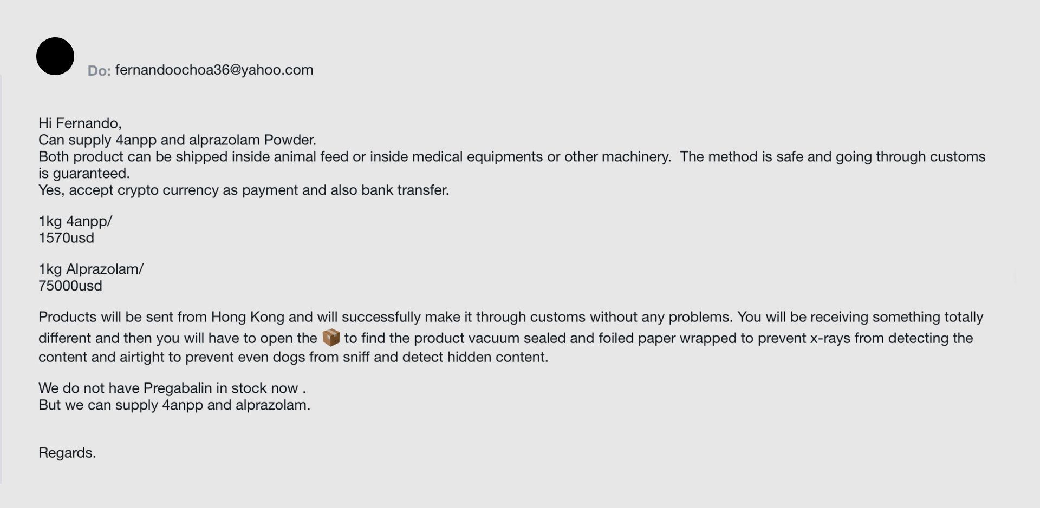Click the package emoji in the message
Viewport: 1040px width, 508px height.
[x=331, y=338]
